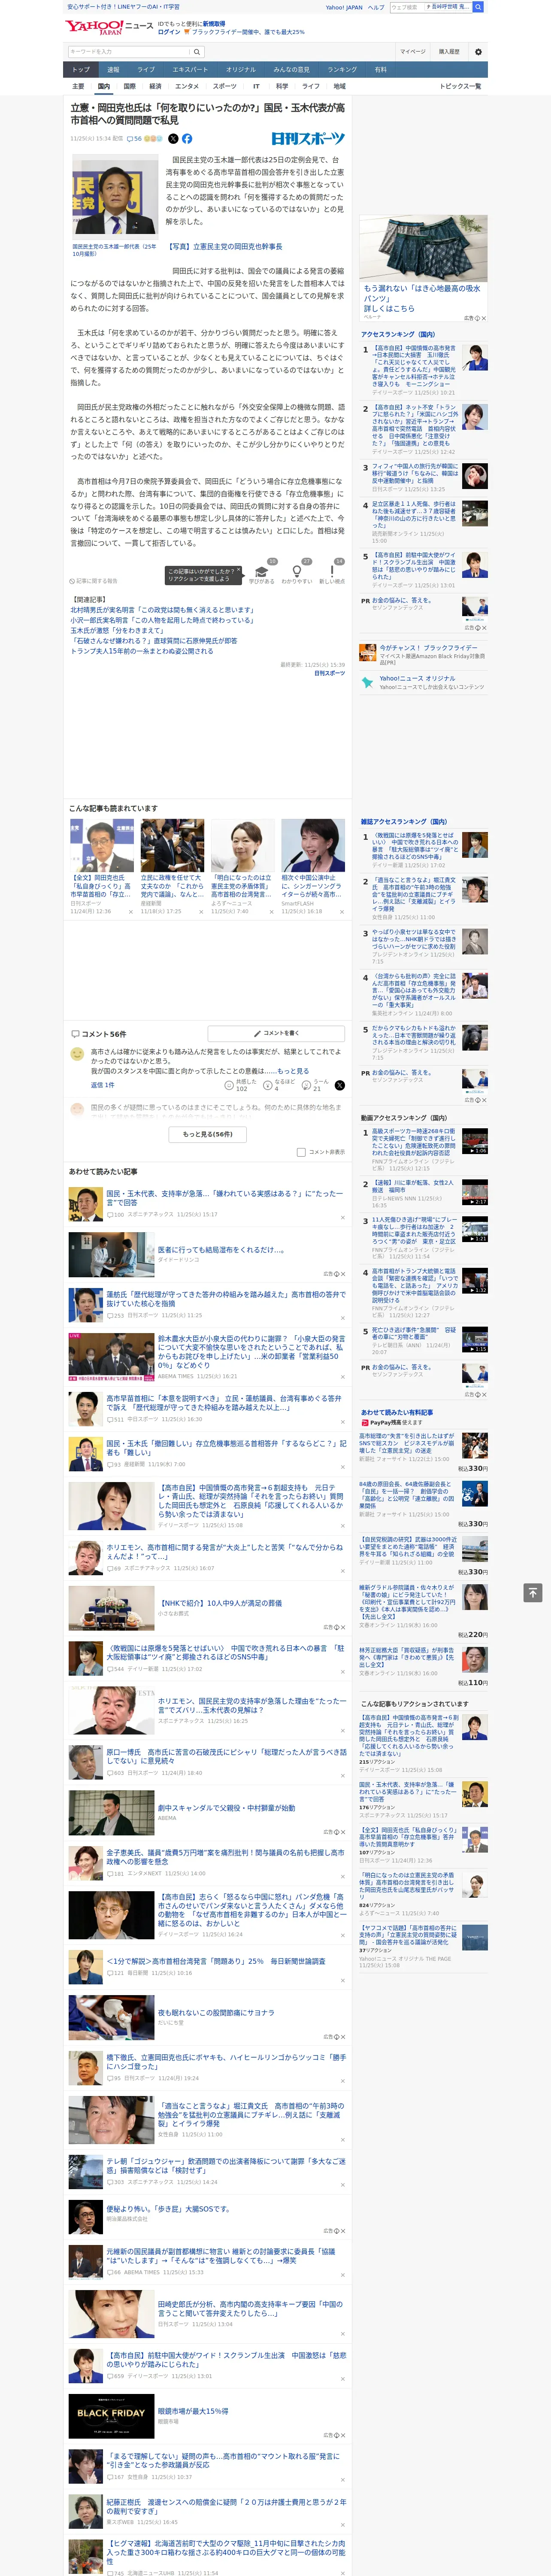Open related article トランプ夫人15年前
This screenshot has height=2576, width=551.
pos(141,651)
